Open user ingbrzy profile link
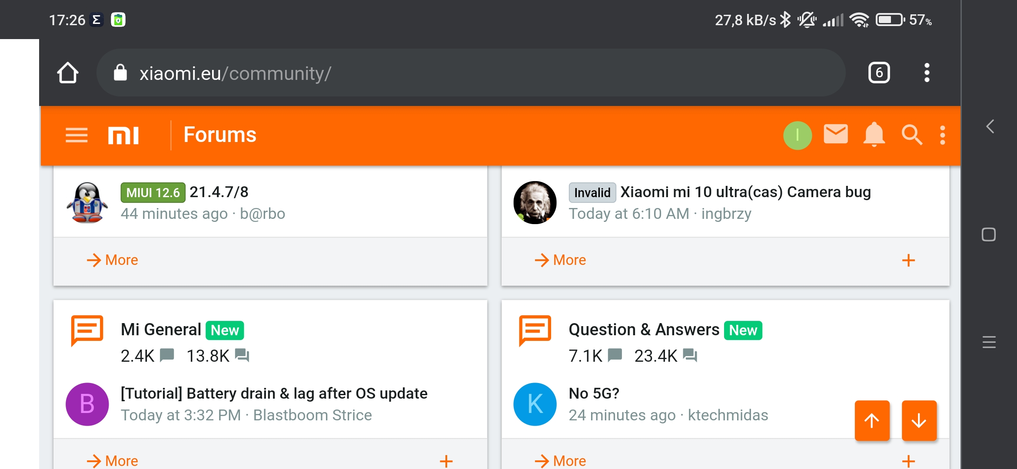 [x=726, y=214]
